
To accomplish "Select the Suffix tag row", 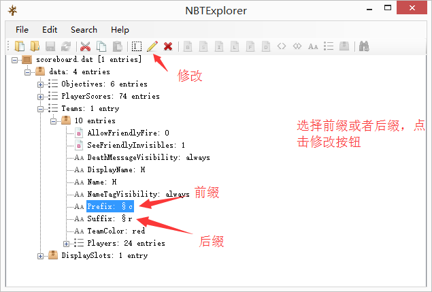I will point(110,218).
